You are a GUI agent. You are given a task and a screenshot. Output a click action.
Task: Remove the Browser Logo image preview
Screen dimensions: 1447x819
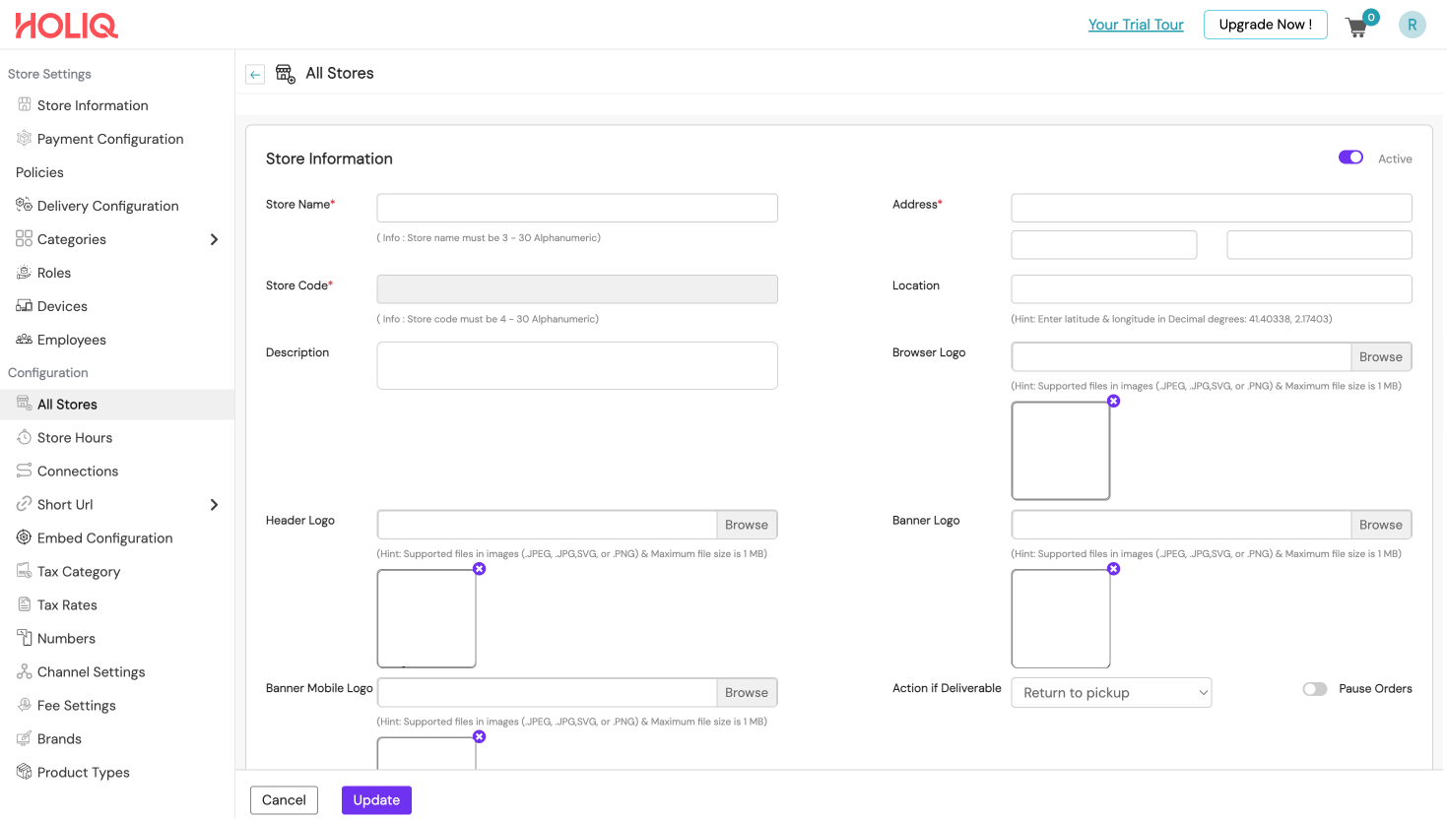point(1113,402)
